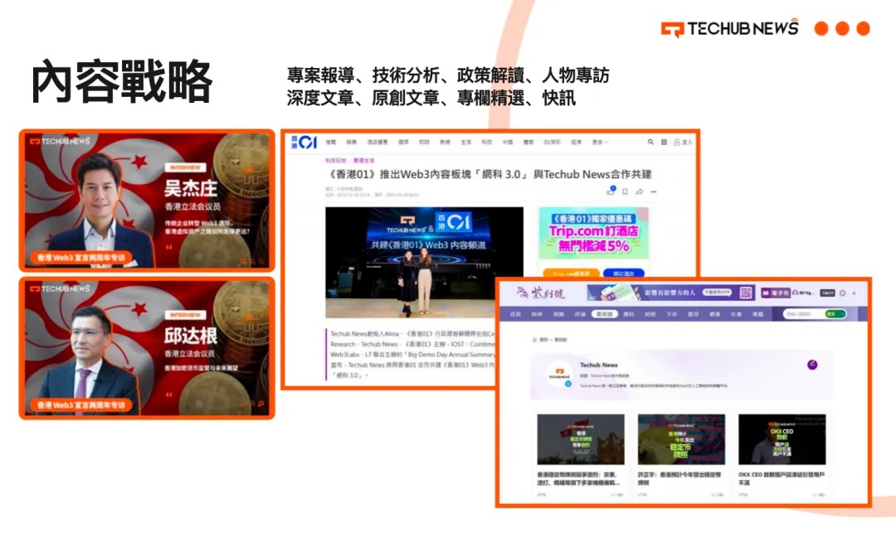
Task: Select 科技 in the 香港01 navigation
Action: tap(486, 142)
